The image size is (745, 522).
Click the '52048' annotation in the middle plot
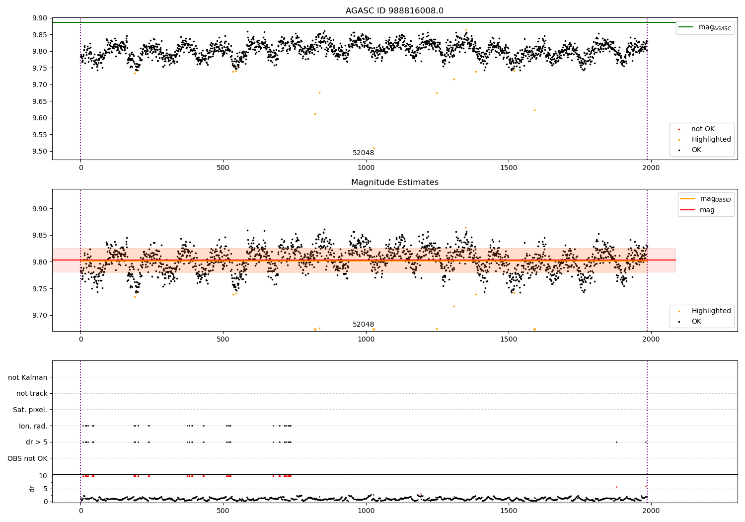(x=363, y=325)
